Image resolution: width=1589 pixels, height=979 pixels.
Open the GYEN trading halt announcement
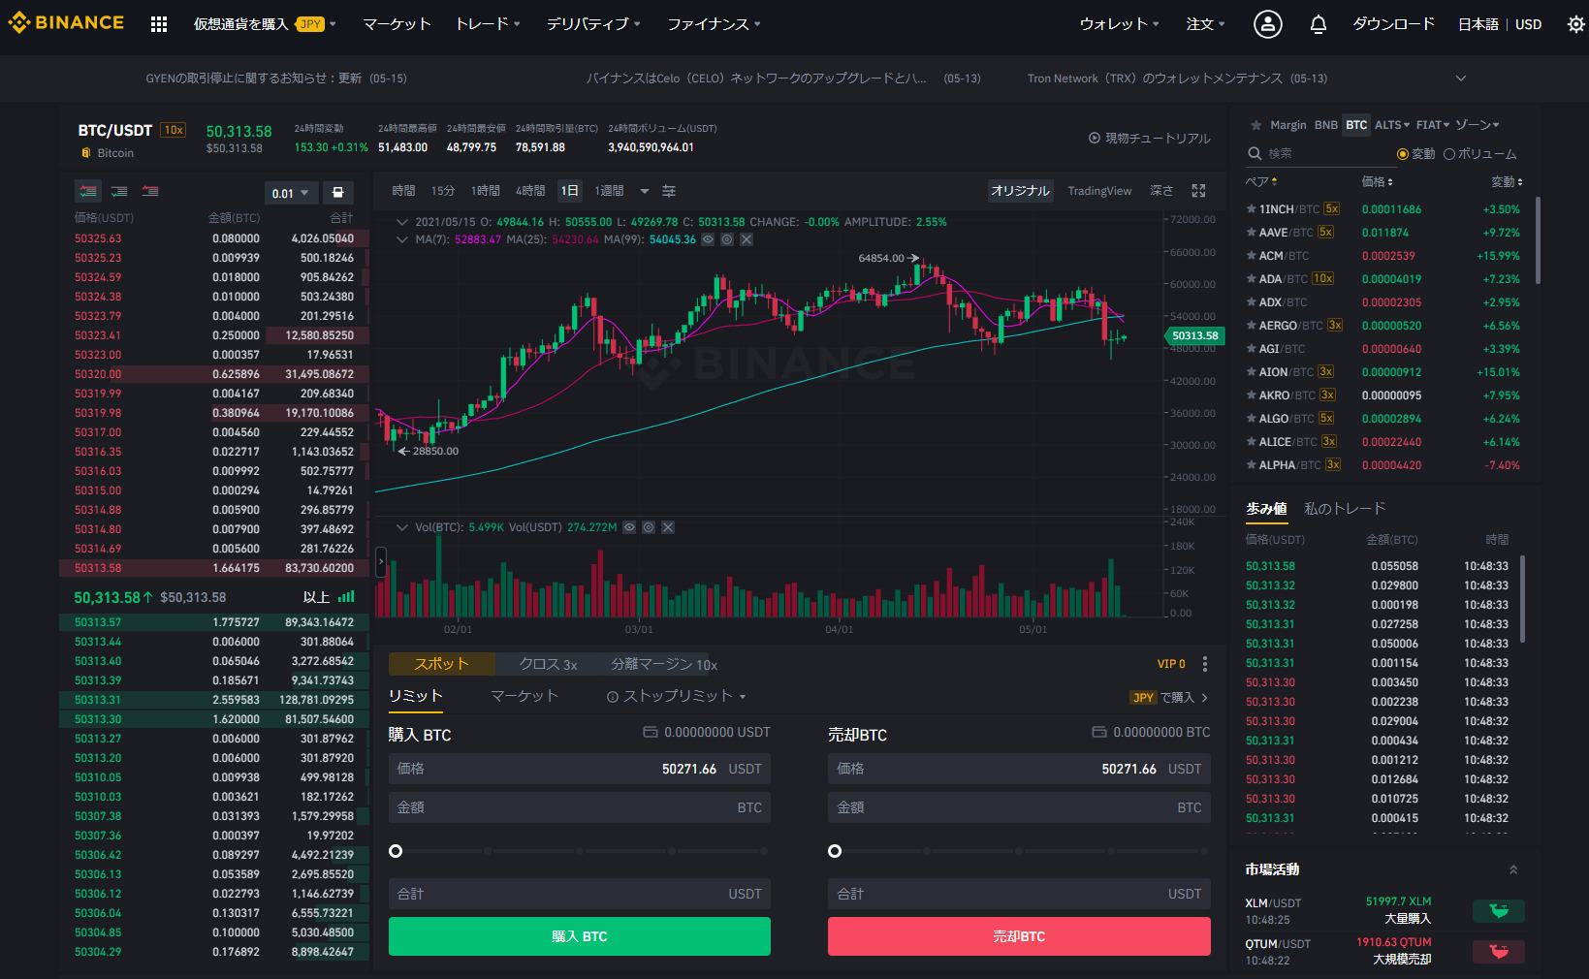point(276,79)
